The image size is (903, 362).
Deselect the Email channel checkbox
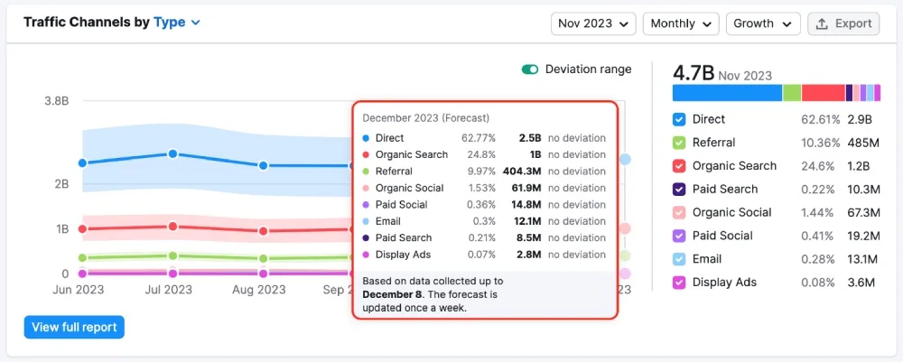pos(680,259)
